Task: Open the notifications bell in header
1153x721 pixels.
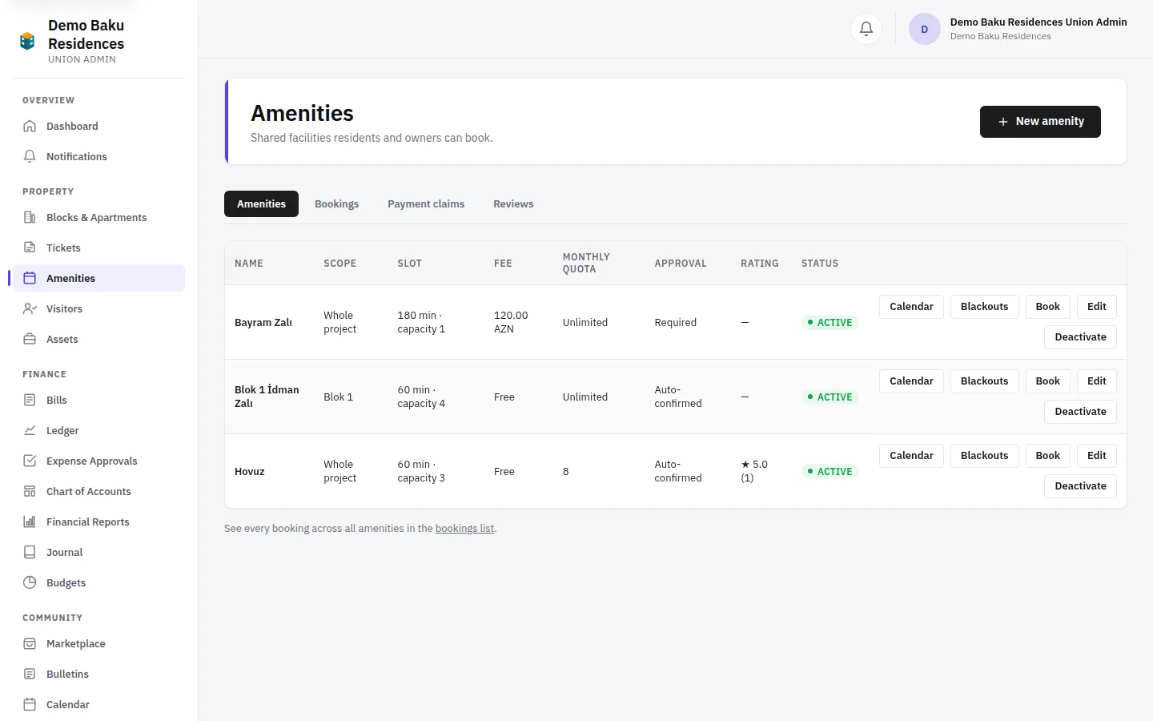Action: [866, 29]
